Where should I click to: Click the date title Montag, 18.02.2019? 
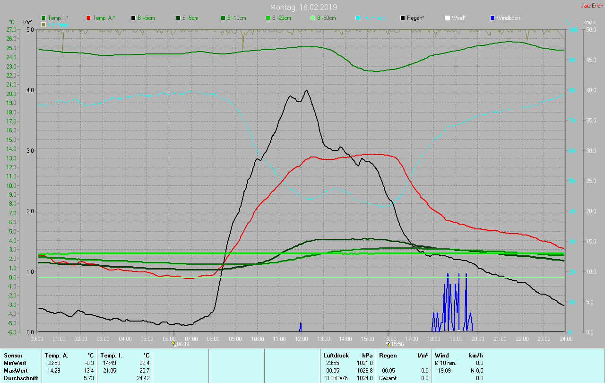pyautogui.click(x=303, y=7)
